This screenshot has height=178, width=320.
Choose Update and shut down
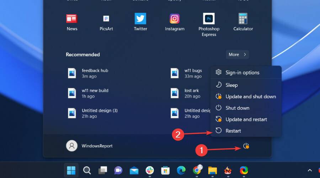[246, 96]
